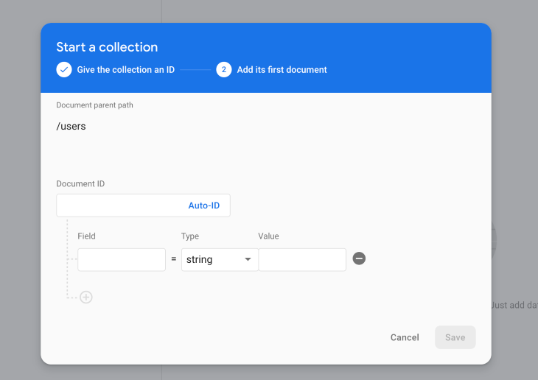538x380 pixels.
Task: Click the Field name input box
Action: (122, 259)
